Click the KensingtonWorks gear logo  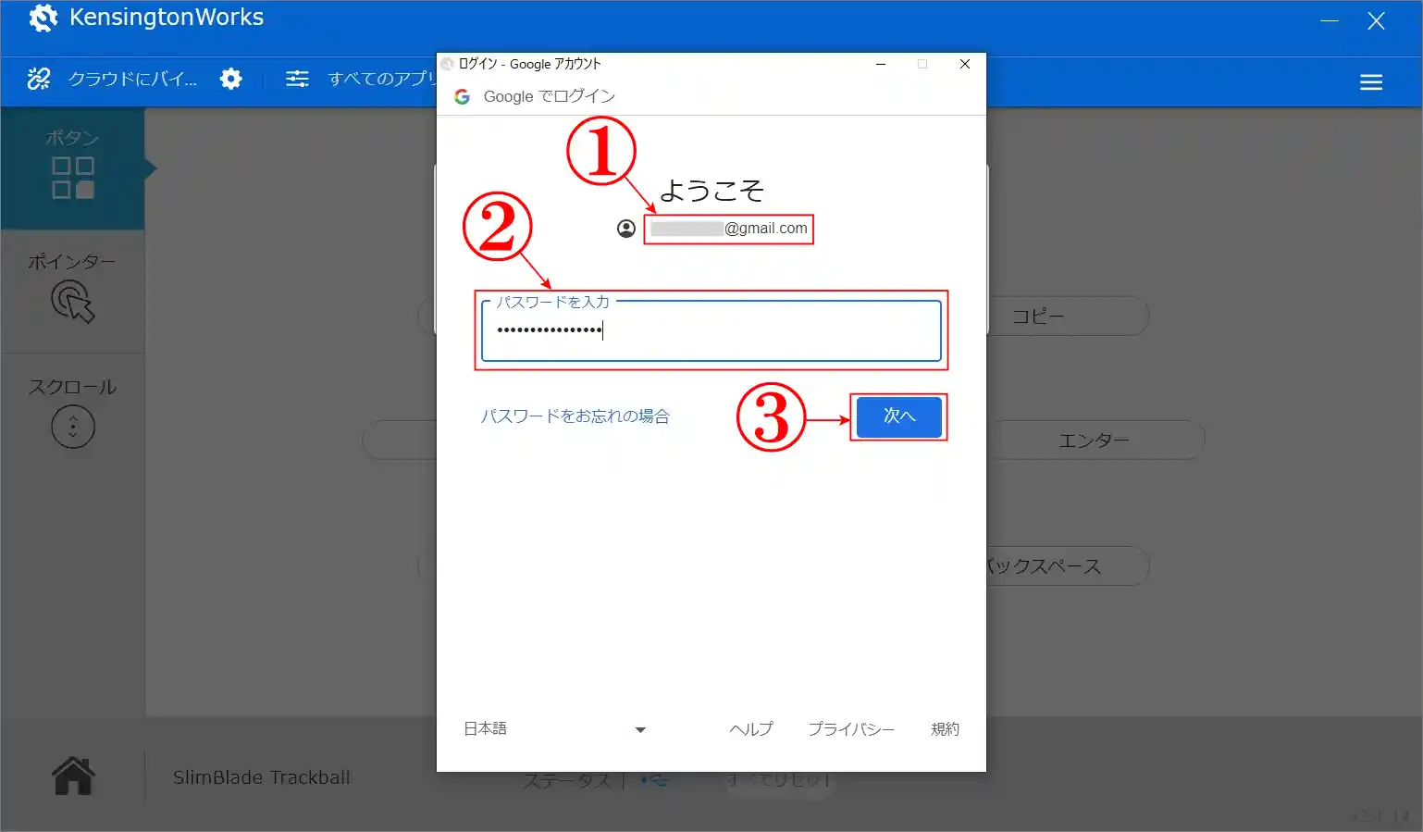click(x=43, y=18)
